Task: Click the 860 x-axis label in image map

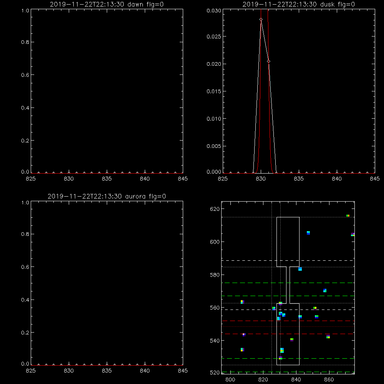Action: (x=329, y=380)
